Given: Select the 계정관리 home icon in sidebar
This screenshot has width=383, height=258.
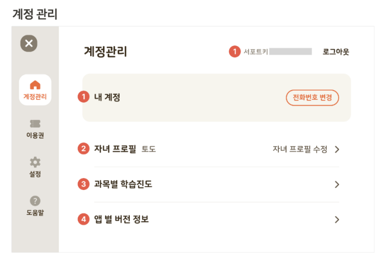Looking at the screenshot, I should [35, 85].
